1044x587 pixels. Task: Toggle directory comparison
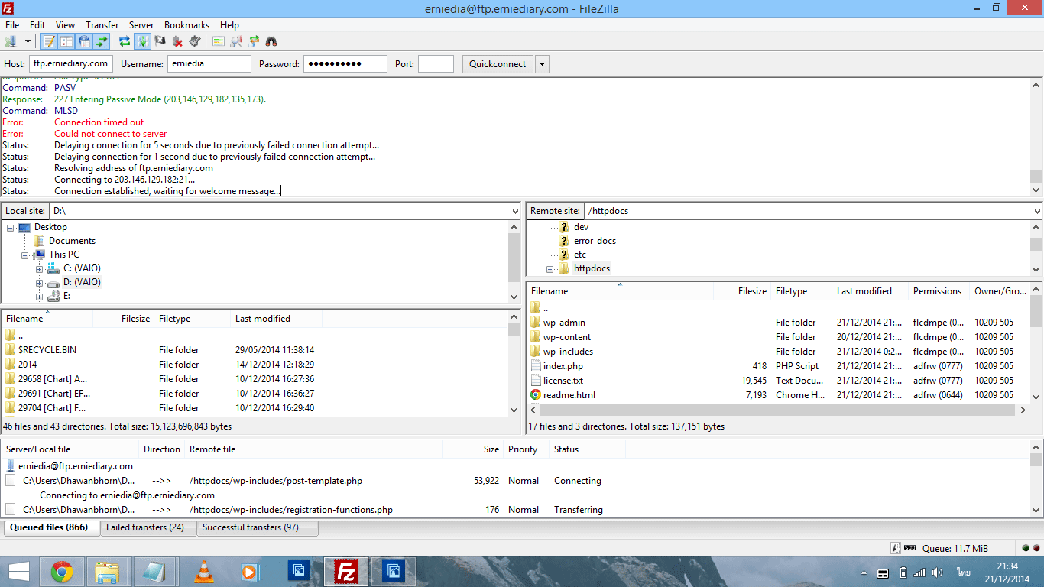point(236,41)
